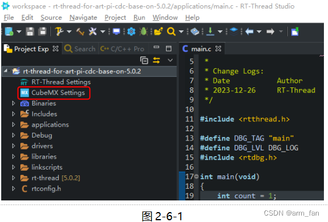Open the Run menu

139,17
